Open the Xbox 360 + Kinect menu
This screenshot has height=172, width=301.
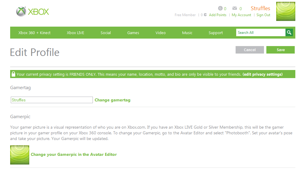34,33
